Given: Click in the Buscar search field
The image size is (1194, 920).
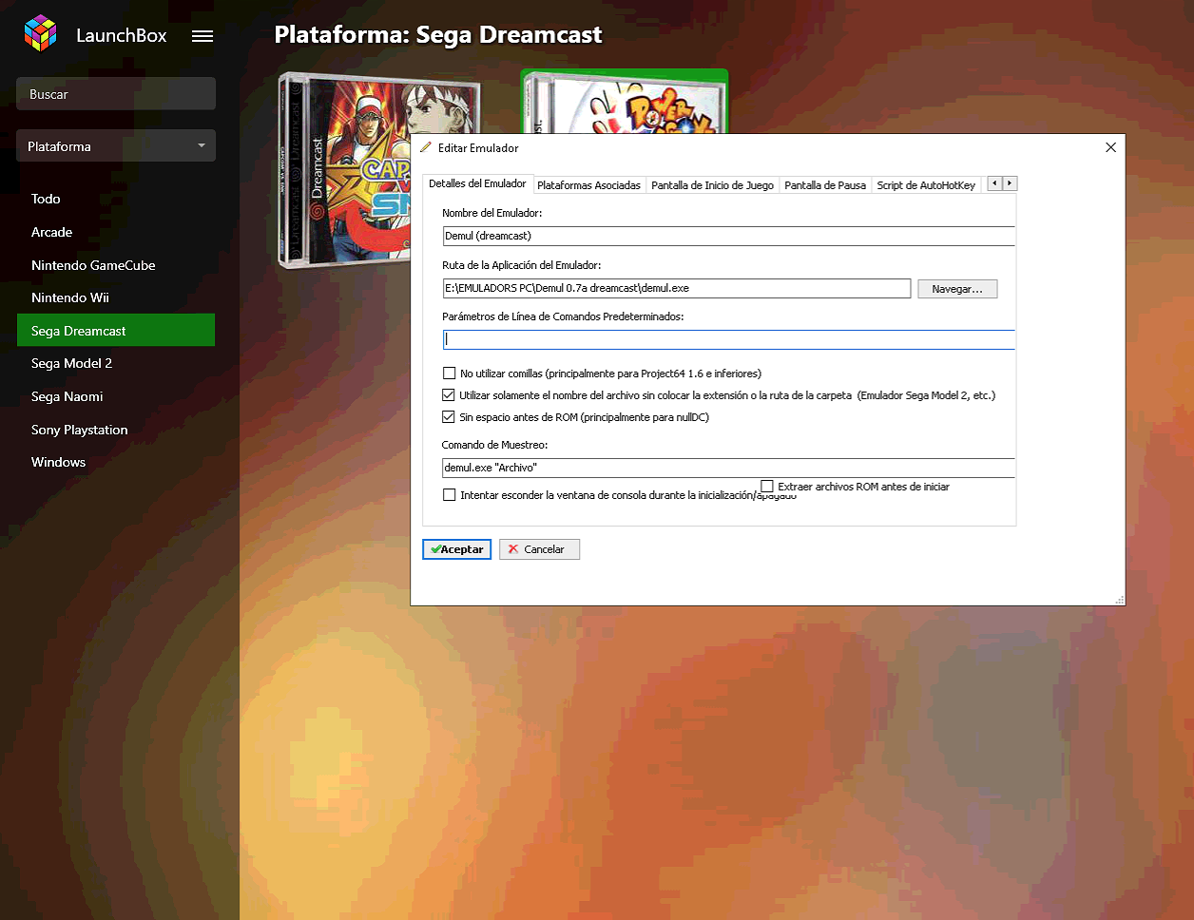Looking at the screenshot, I should click(x=116, y=94).
